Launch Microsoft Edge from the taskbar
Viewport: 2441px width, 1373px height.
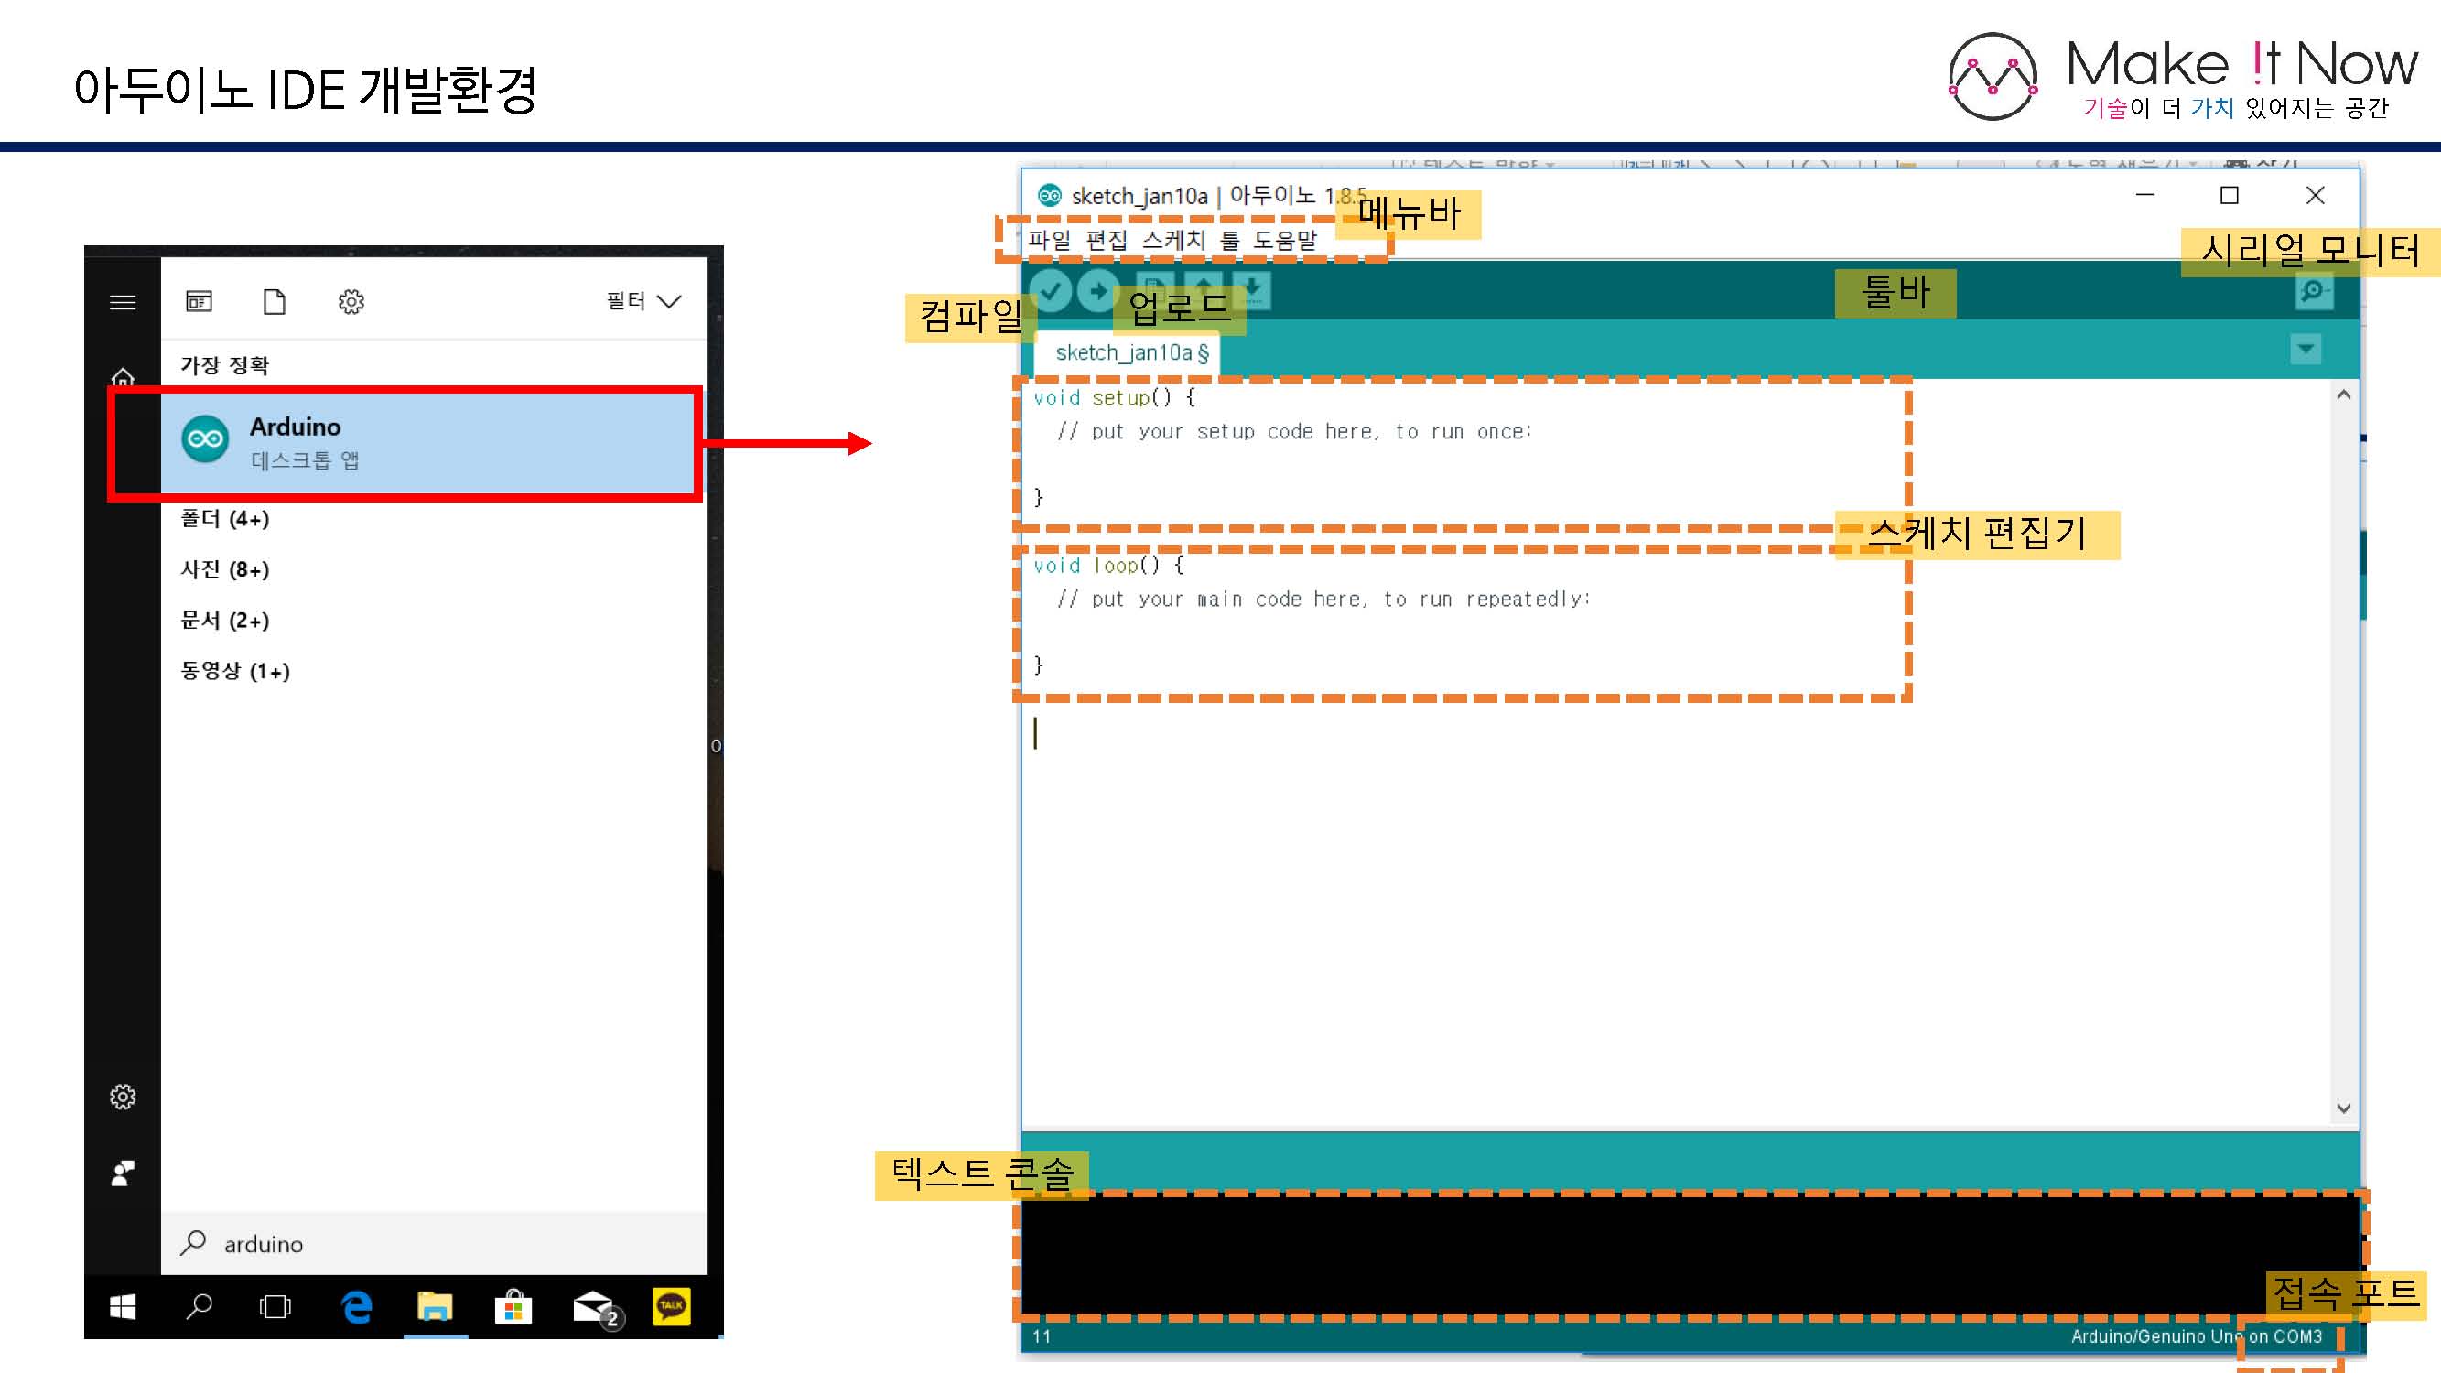356,1307
